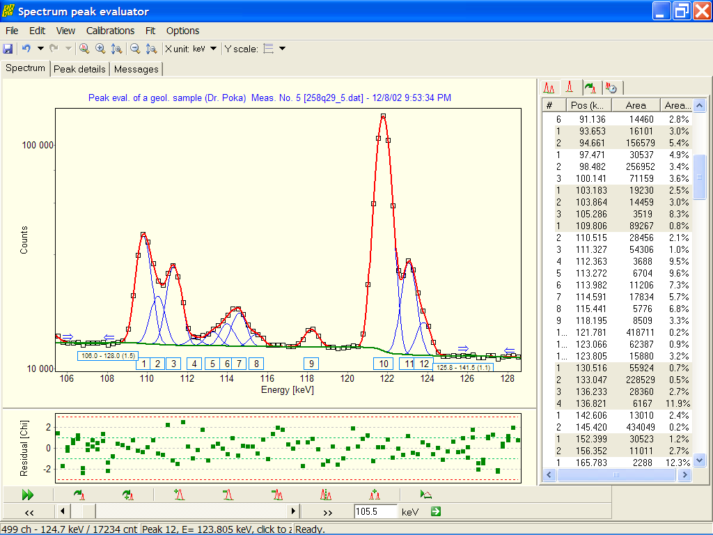The width and height of the screenshot is (713, 535).
Task: Click the single peak icon with green minus
Action: [228, 495]
